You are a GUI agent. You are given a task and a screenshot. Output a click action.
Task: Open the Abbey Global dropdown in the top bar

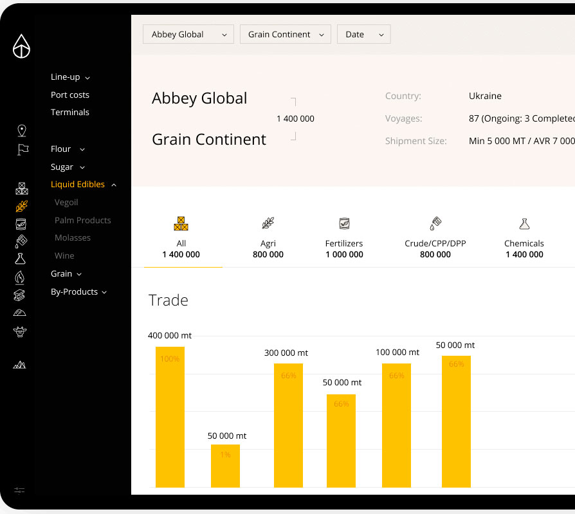(188, 34)
